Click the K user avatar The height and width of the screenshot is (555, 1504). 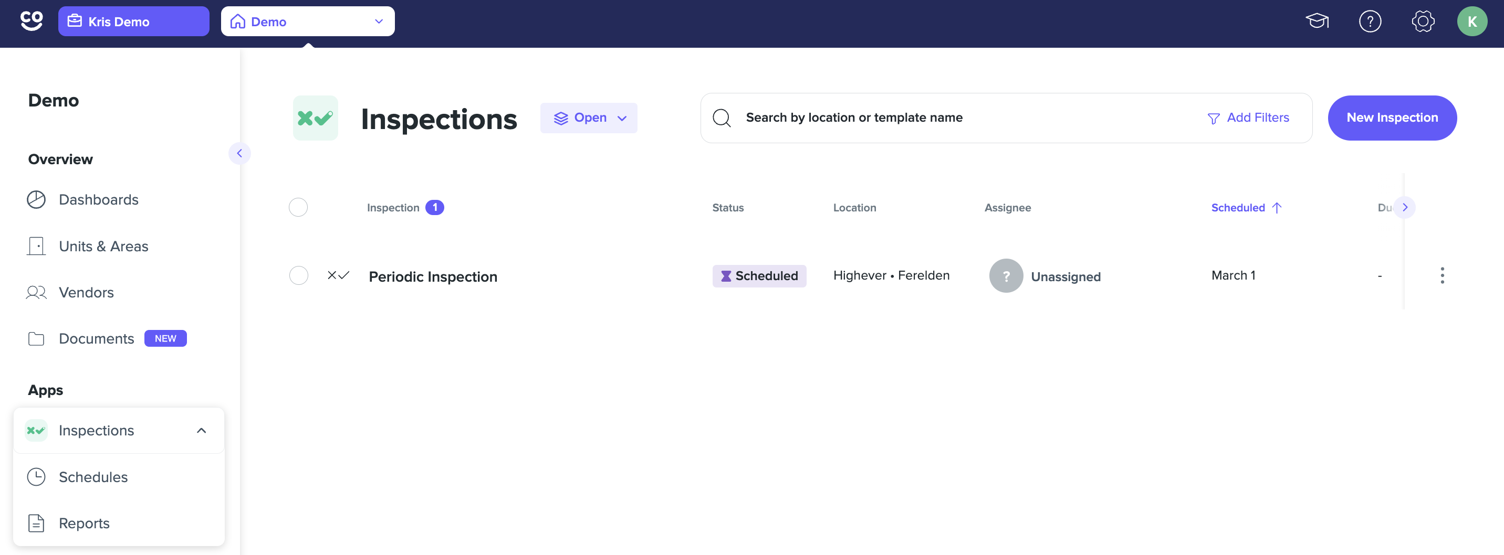pyautogui.click(x=1472, y=22)
